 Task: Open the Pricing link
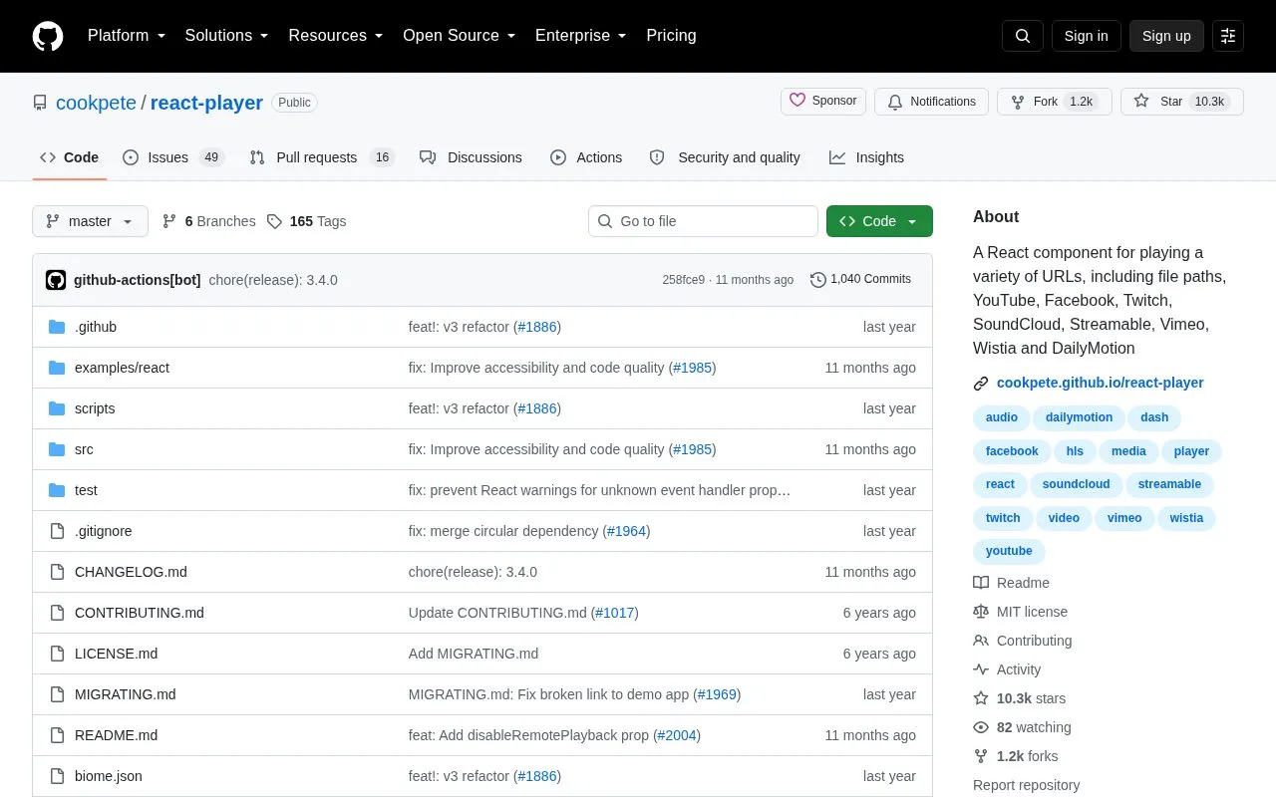pyautogui.click(x=671, y=36)
